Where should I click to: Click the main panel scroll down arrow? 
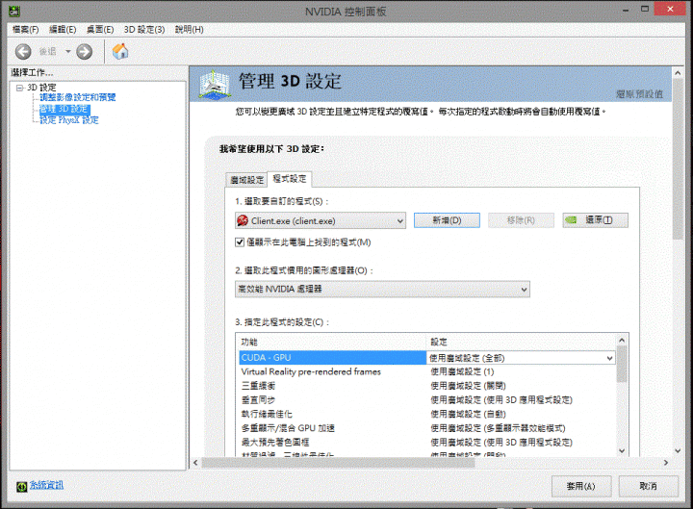coord(678,450)
